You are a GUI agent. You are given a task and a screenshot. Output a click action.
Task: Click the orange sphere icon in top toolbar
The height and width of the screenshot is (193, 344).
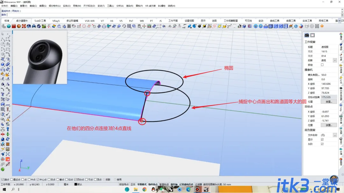tap(19, 26)
